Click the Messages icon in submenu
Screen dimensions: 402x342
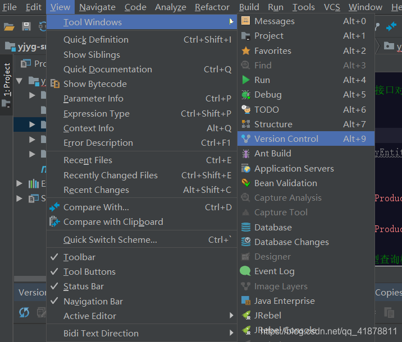(245, 21)
